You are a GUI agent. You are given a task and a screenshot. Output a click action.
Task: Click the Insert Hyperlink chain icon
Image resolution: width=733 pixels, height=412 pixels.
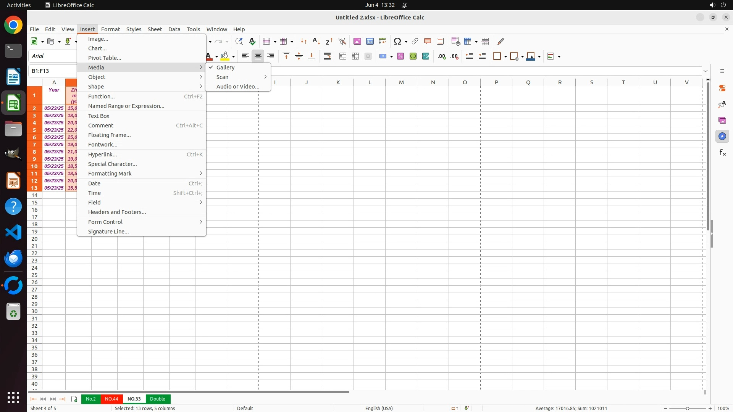pos(415,41)
